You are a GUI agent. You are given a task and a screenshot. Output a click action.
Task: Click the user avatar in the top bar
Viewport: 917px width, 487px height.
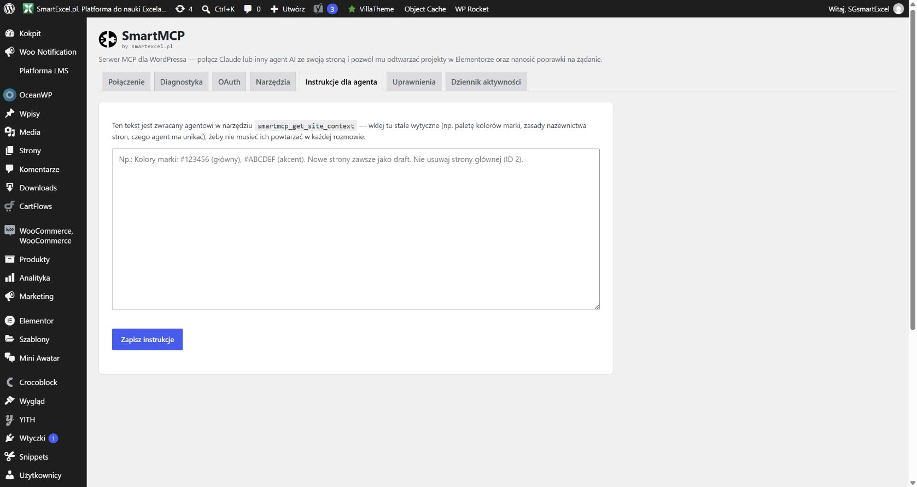(x=898, y=9)
